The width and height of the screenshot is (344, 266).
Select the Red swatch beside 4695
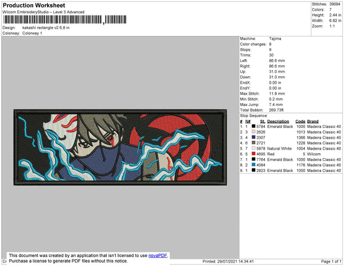253,154
